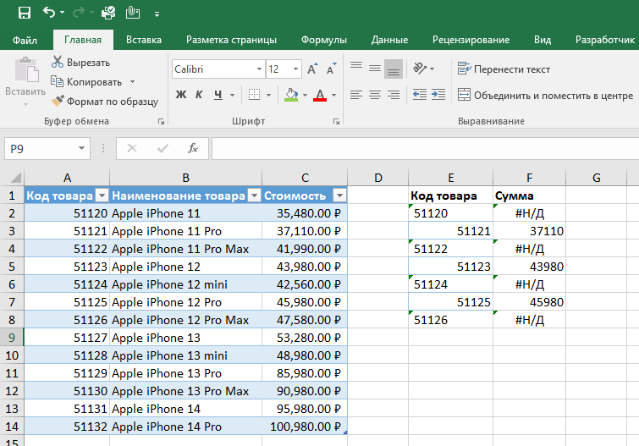The image size is (639, 446).
Task: Toggle bold Ж formatting
Action: point(181,95)
